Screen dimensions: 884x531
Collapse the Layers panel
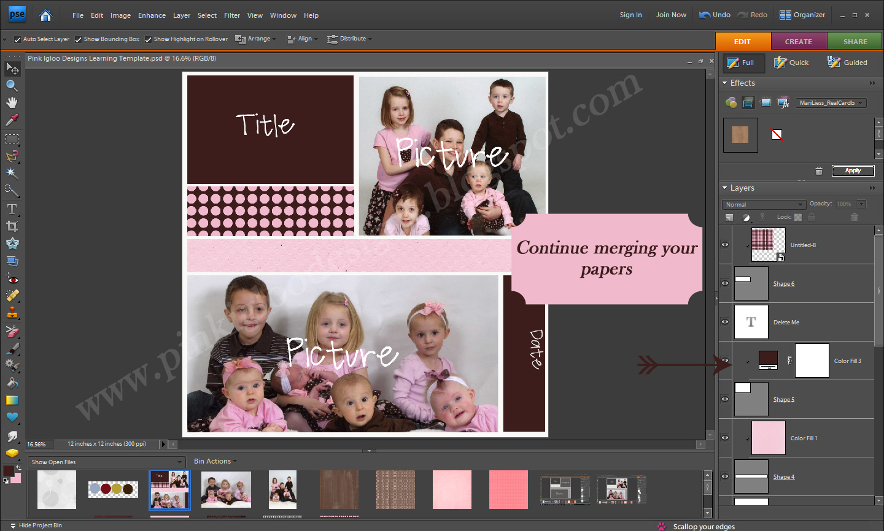tap(725, 188)
